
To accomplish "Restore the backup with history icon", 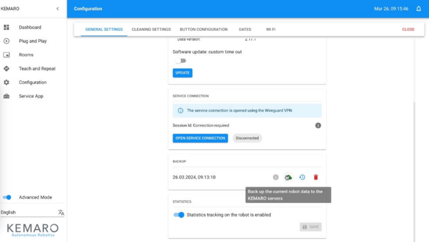I will (x=302, y=177).
